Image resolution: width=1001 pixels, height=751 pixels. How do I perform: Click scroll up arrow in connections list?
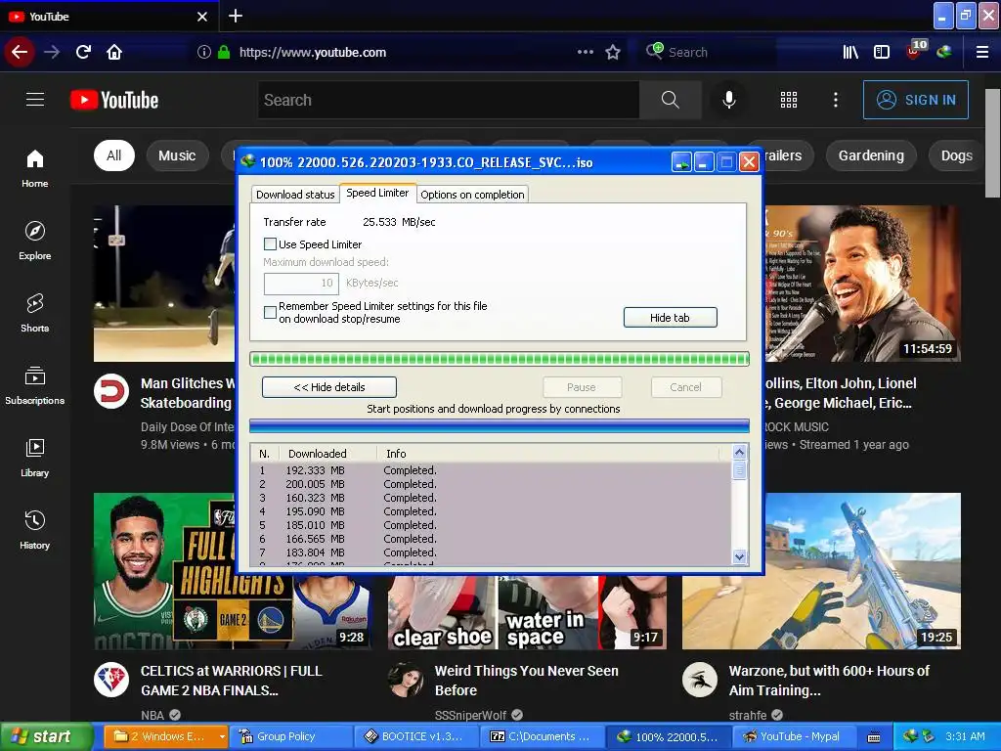(739, 452)
